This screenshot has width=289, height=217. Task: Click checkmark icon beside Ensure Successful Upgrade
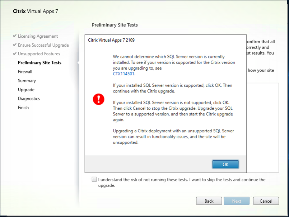(15, 45)
